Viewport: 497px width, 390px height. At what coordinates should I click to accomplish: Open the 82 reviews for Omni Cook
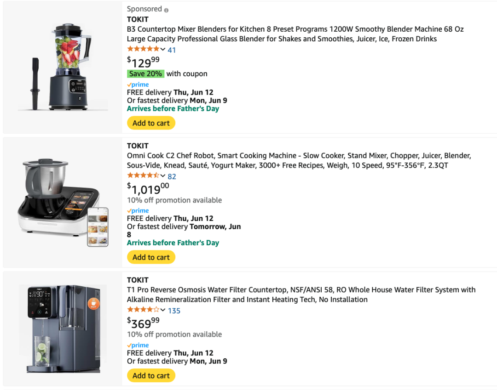coord(172,176)
